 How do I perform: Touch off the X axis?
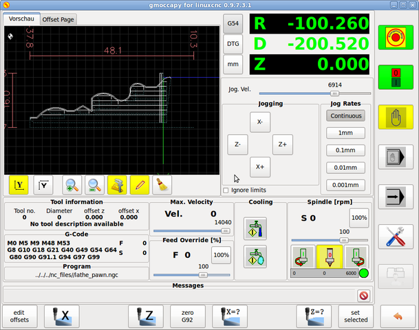(x=61, y=316)
